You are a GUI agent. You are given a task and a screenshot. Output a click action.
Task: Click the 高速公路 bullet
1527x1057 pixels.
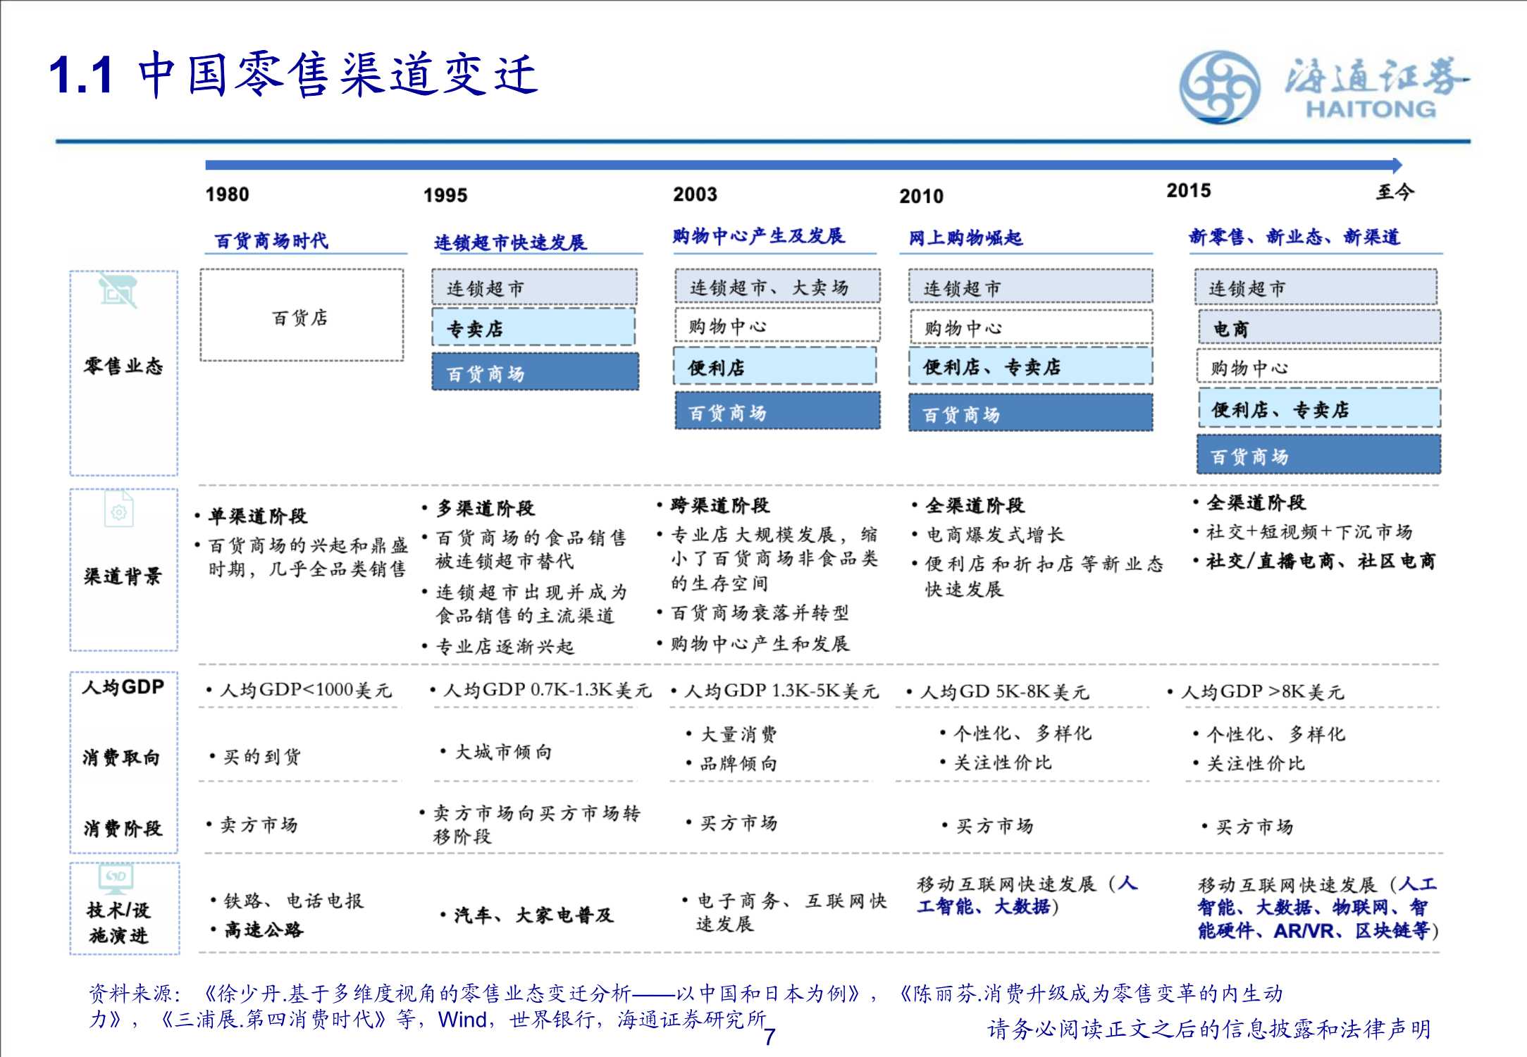pos(256,929)
